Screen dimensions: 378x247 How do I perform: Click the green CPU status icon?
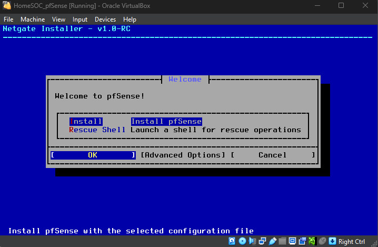(312, 241)
